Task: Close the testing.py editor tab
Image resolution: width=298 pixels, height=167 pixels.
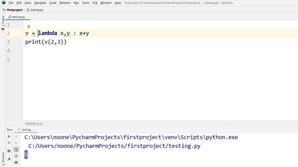Action: (x=27, y=17)
